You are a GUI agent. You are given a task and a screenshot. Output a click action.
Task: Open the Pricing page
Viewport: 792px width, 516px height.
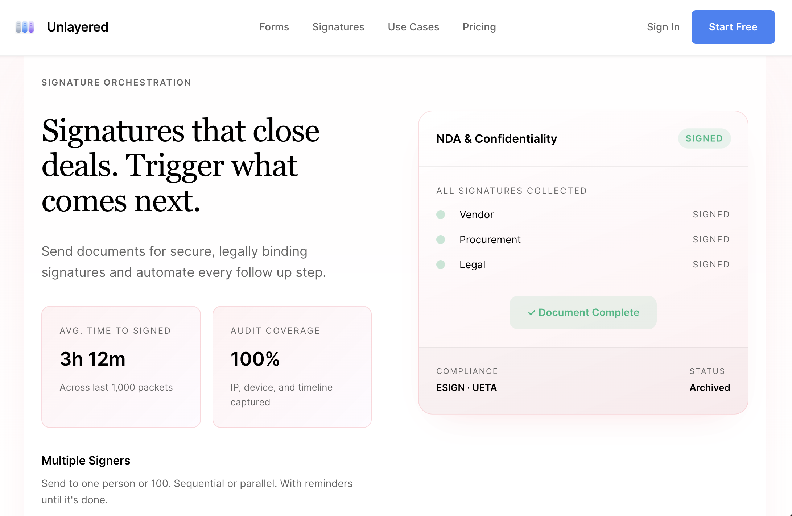tap(479, 27)
